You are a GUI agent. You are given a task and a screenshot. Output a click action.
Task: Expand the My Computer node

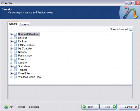pyautogui.click(x=11, y=49)
